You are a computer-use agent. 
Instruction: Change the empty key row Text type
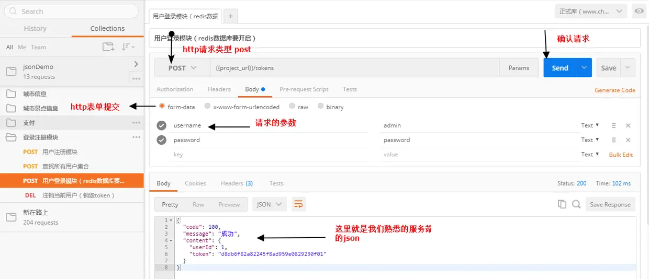tap(590, 155)
